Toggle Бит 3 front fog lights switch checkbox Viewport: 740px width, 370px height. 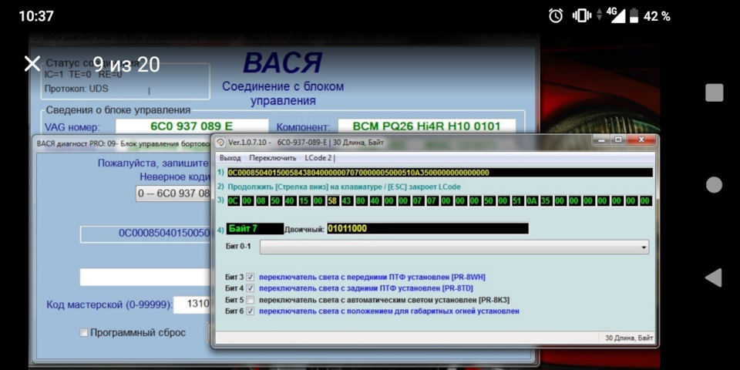251,277
